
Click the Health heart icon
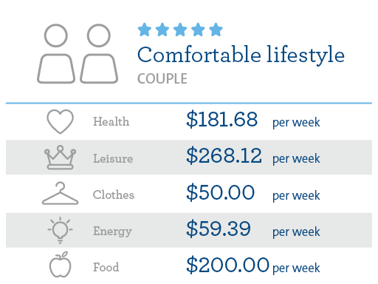pos(60,121)
